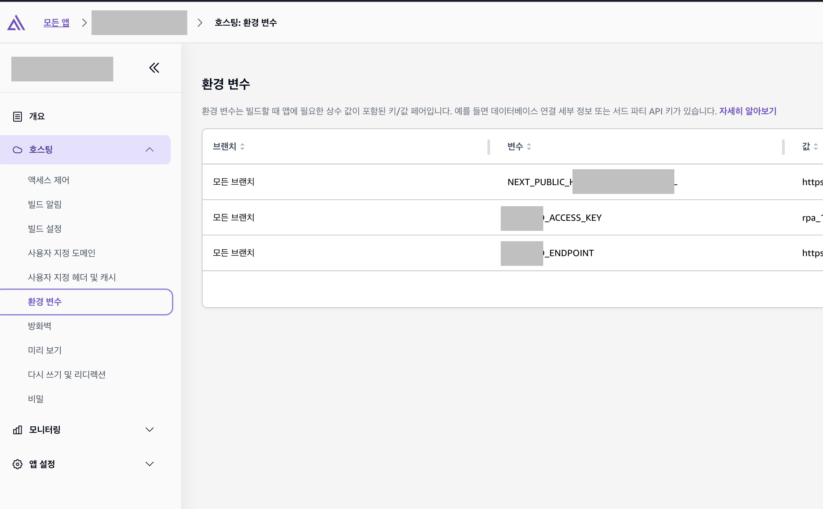Go to 빌드 설정 page

point(44,229)
